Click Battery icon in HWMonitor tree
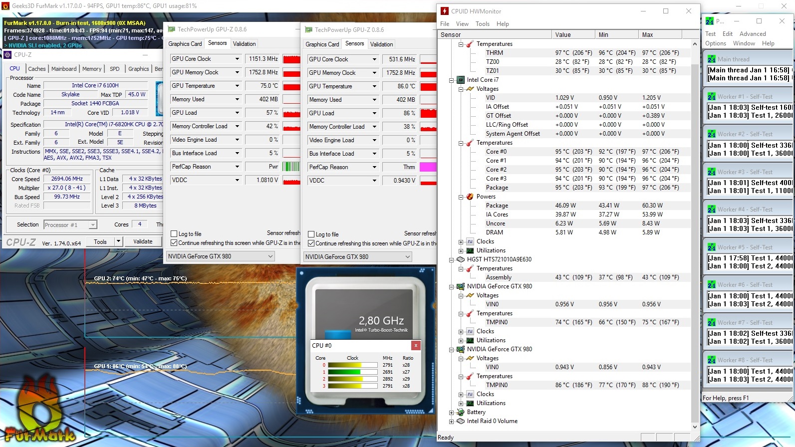The image size is (795, 447). pos(461,412)
